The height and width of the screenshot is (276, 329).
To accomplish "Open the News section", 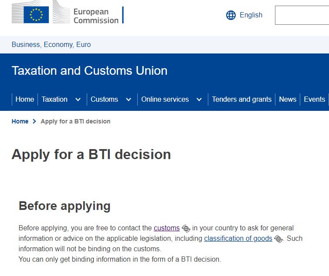I will (x=288, y=99).
